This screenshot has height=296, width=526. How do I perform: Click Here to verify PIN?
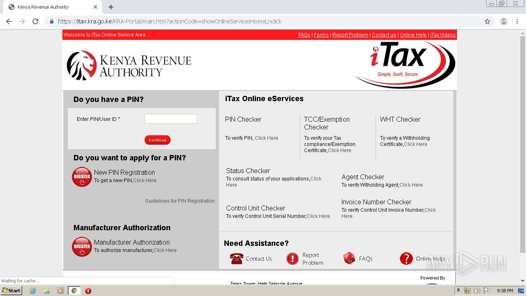tap(266, 138)
